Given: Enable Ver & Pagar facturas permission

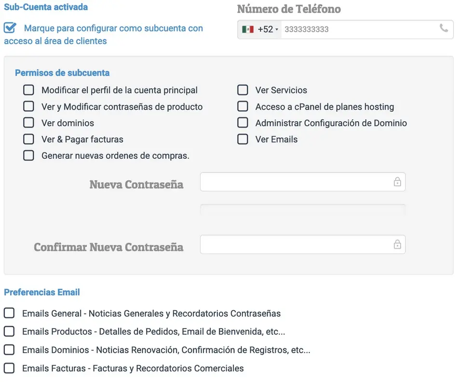Looking at the screenshot, I should tap(28, 139).
